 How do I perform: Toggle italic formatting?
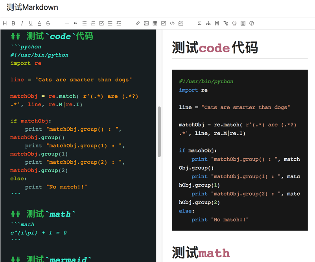[22, 23]
